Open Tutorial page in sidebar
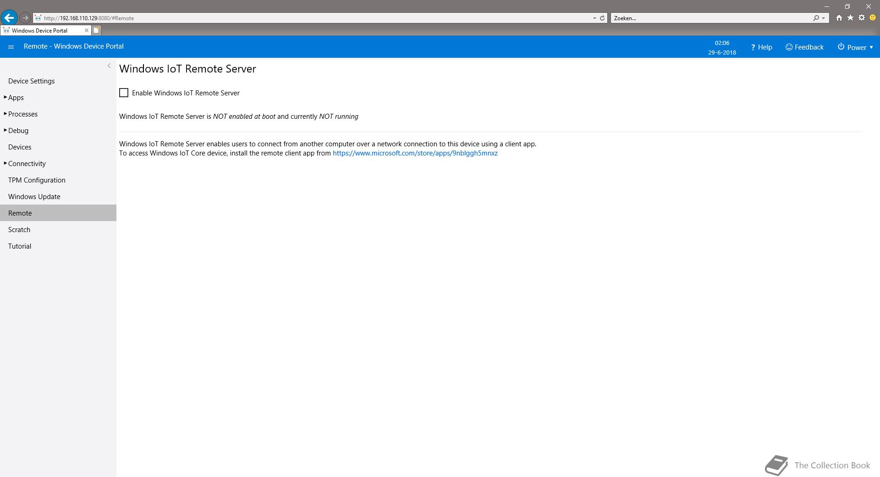Image resolution: width=880 pixels, height=477 pixels. pos(20,246)
